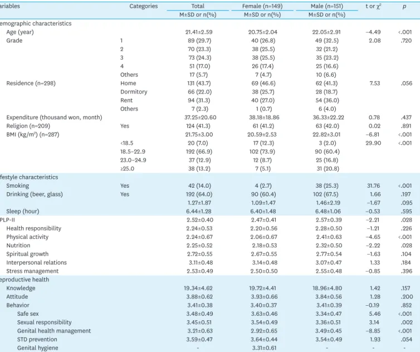Click the t value '–4.65'
The width and height of the screenshot is (420, 352).
click(373, 237)
